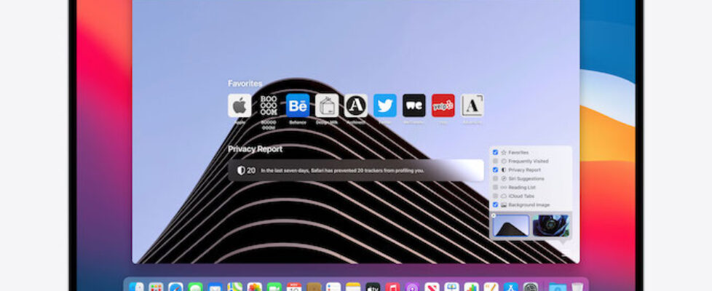
Task: Enable the iCloud Tabs checkbox
Action: (496, 196)
